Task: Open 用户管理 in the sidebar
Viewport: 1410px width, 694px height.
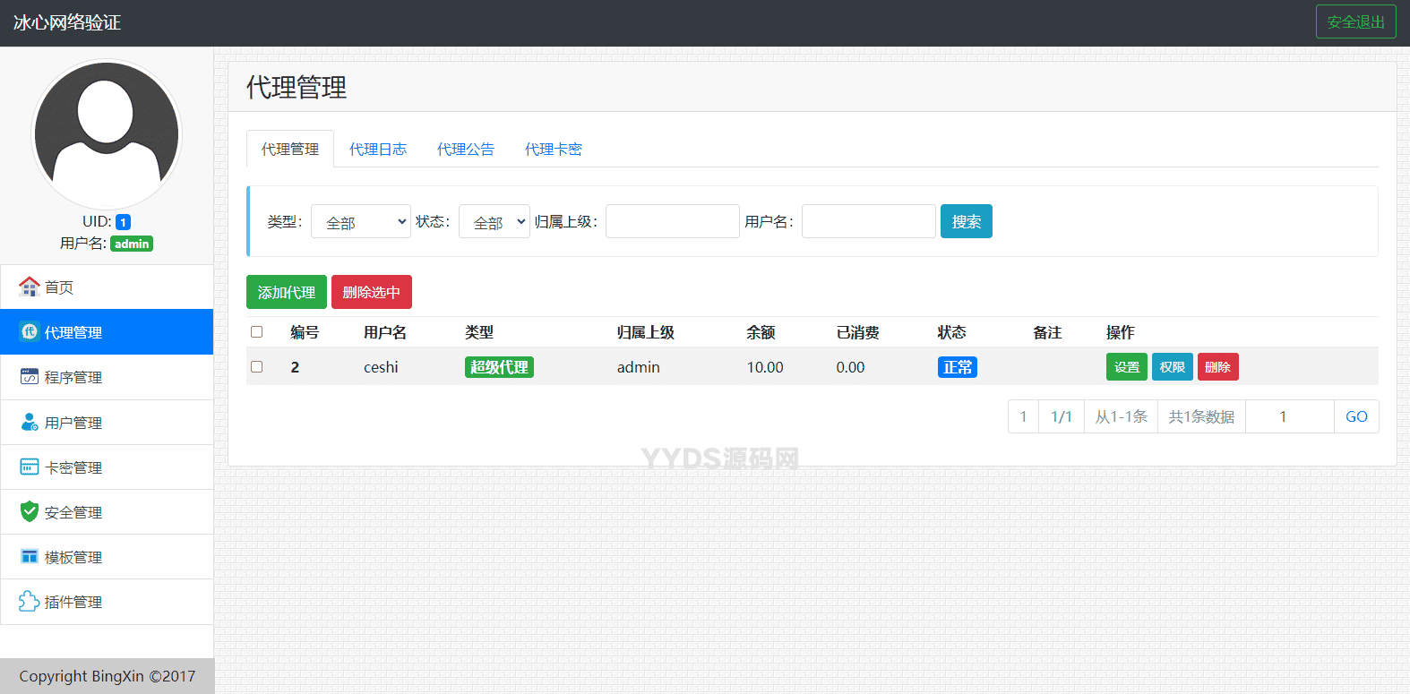Action: 107,422
